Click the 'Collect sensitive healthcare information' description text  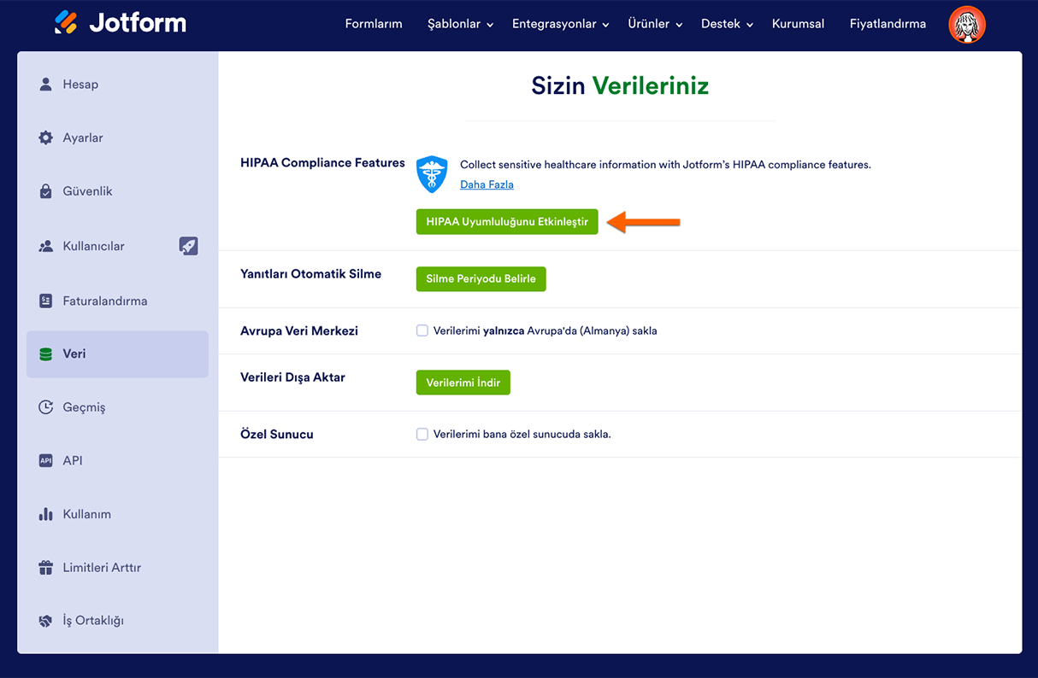[x=665, y=165]
